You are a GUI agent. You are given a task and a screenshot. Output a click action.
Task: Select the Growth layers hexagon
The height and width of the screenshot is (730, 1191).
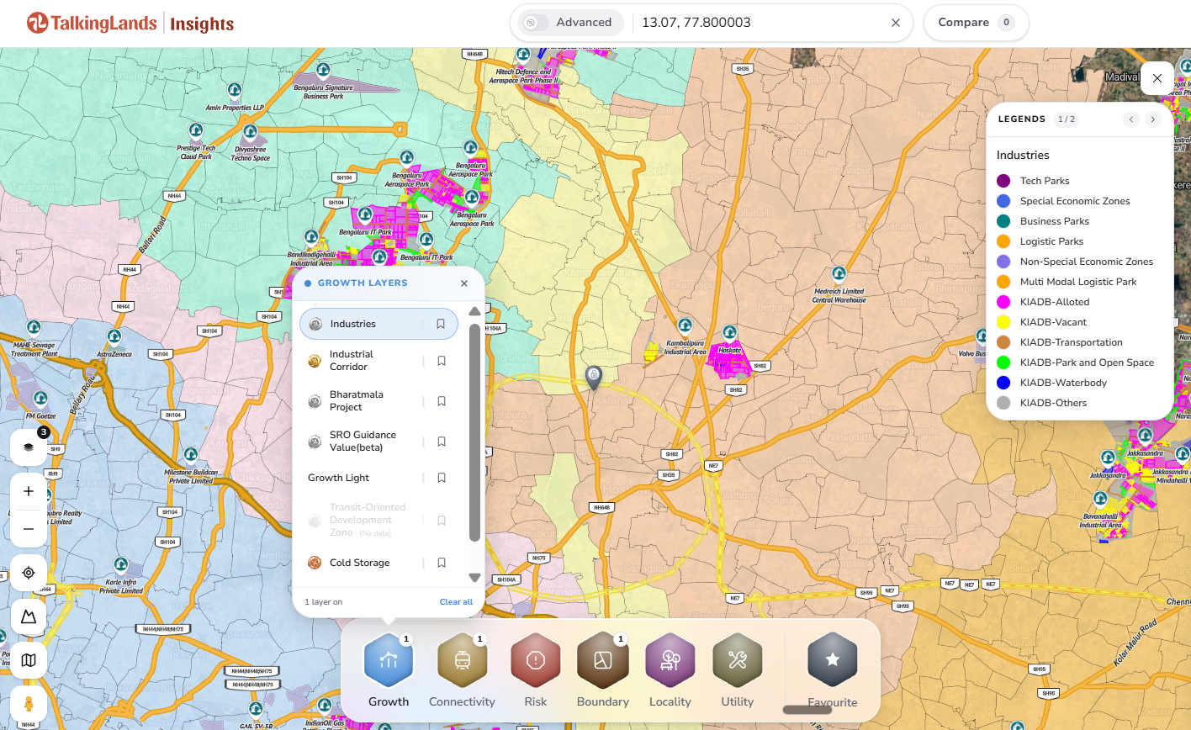(x=389, y=660)
